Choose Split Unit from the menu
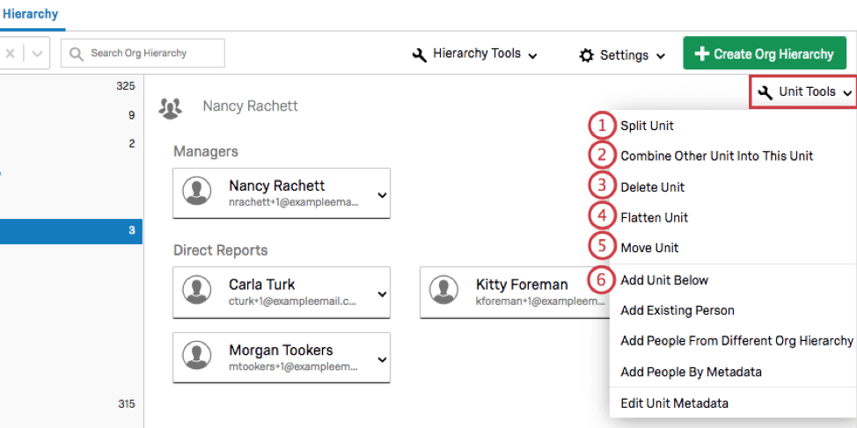Image resolution: width=857 pixels, height=428 pixels. coord(647,126)
